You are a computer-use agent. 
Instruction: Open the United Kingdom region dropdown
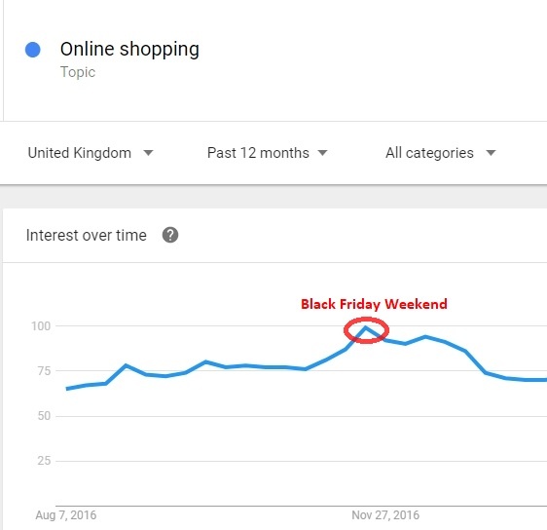point(91,153)
